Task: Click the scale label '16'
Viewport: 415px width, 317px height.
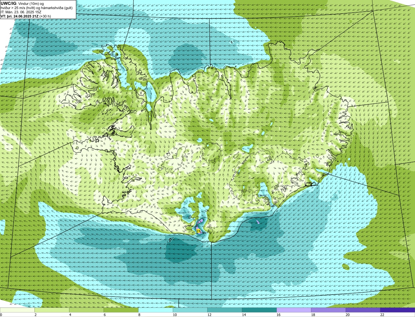Action: (x=279, y=315)
